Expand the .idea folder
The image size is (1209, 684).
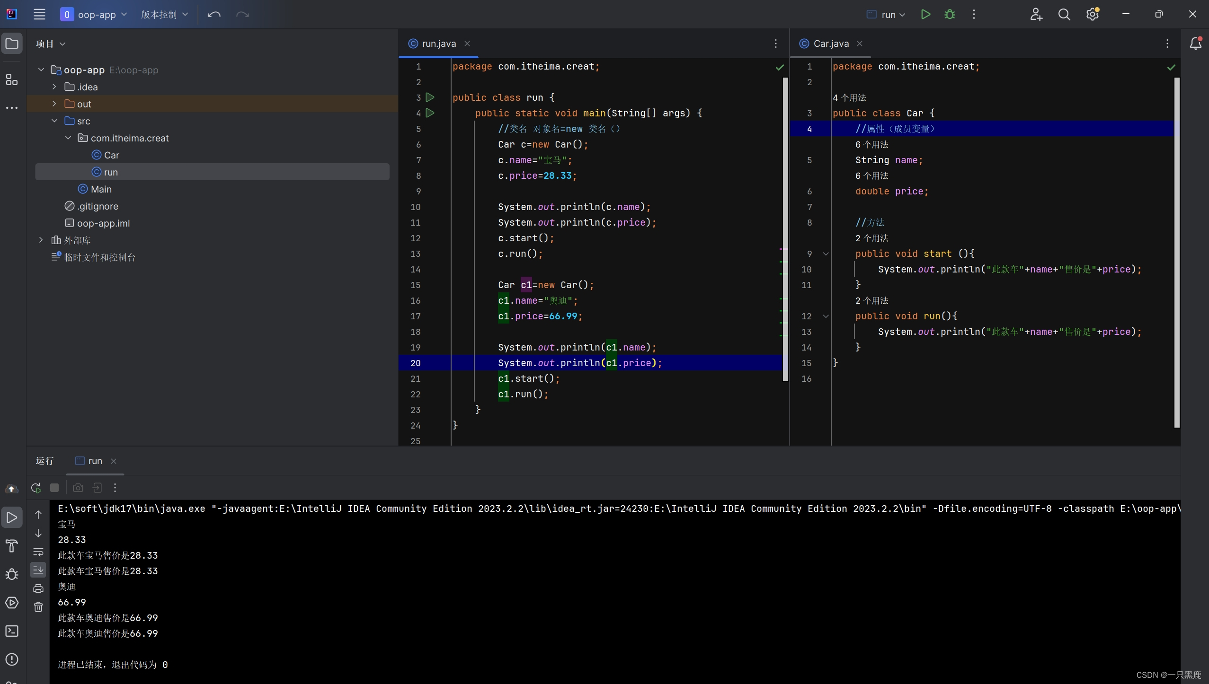coord(54,87)
